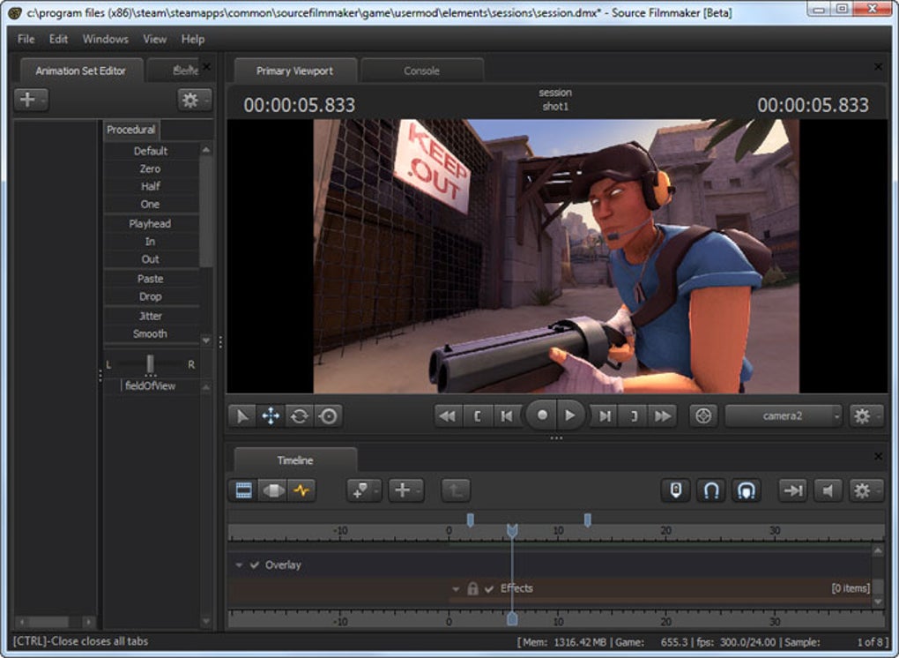Toggle the Overlay track checkmark
Screen dimensions: 899x658
tap(255, 565)
